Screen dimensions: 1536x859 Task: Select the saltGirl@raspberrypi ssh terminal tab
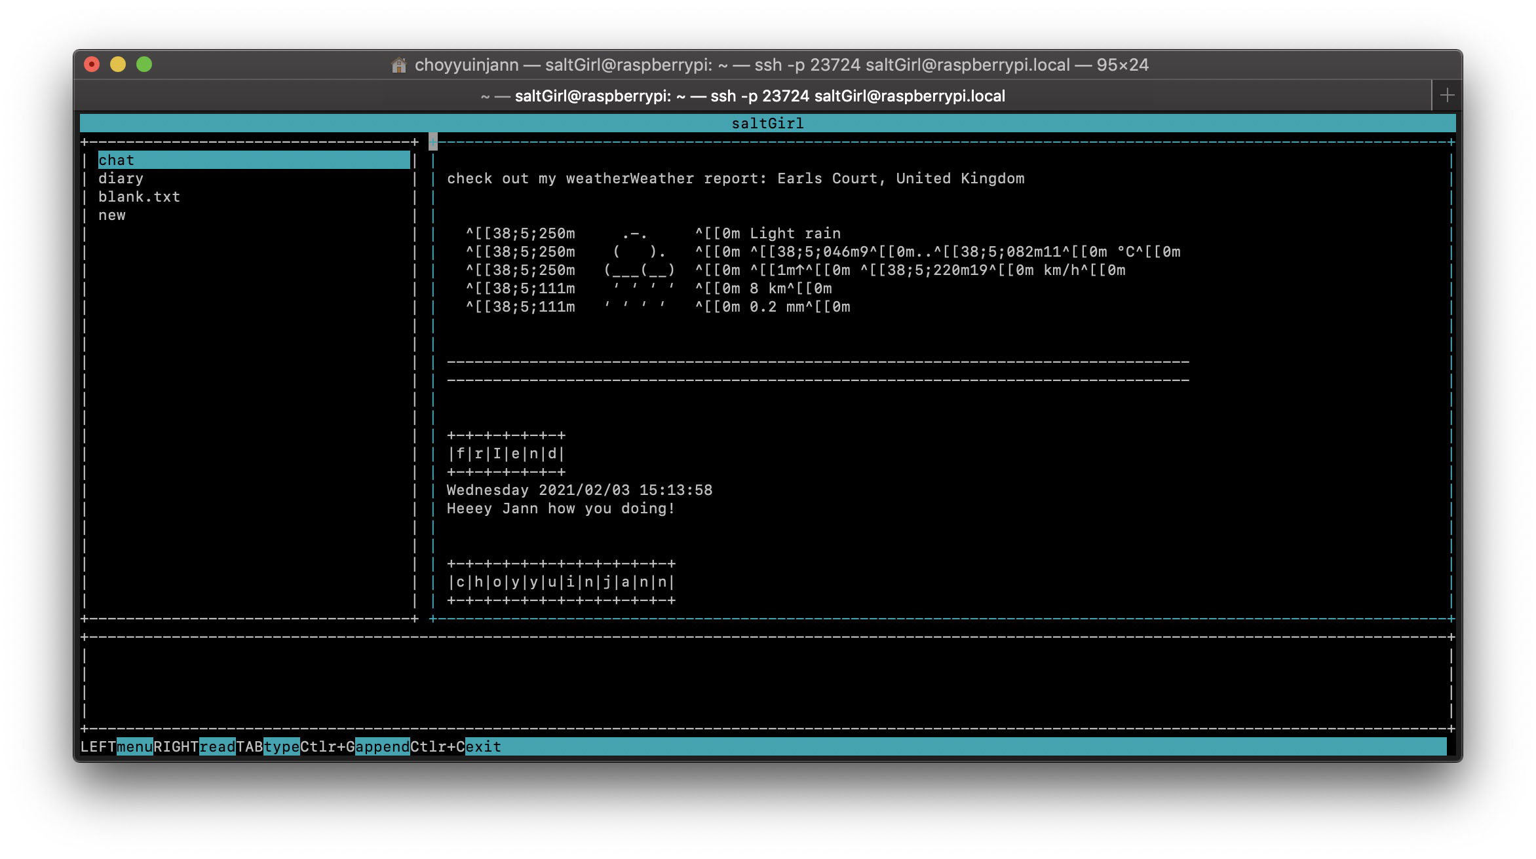(x=743, y=96)
